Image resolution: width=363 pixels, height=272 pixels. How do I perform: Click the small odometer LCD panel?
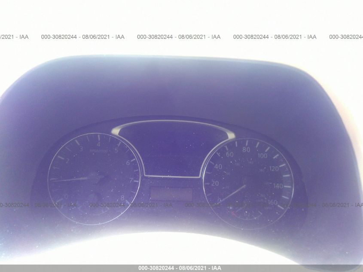pos(171,195)
